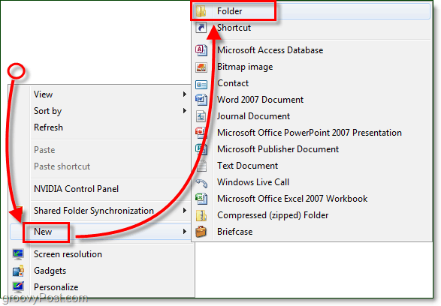Expand the New submenu arrow
The height and width of the screenshot is (306, 441).
pos(185,232)
